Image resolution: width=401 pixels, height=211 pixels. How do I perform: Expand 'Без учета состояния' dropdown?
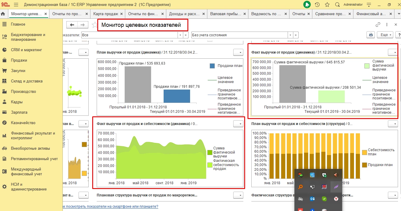(290, 35)
